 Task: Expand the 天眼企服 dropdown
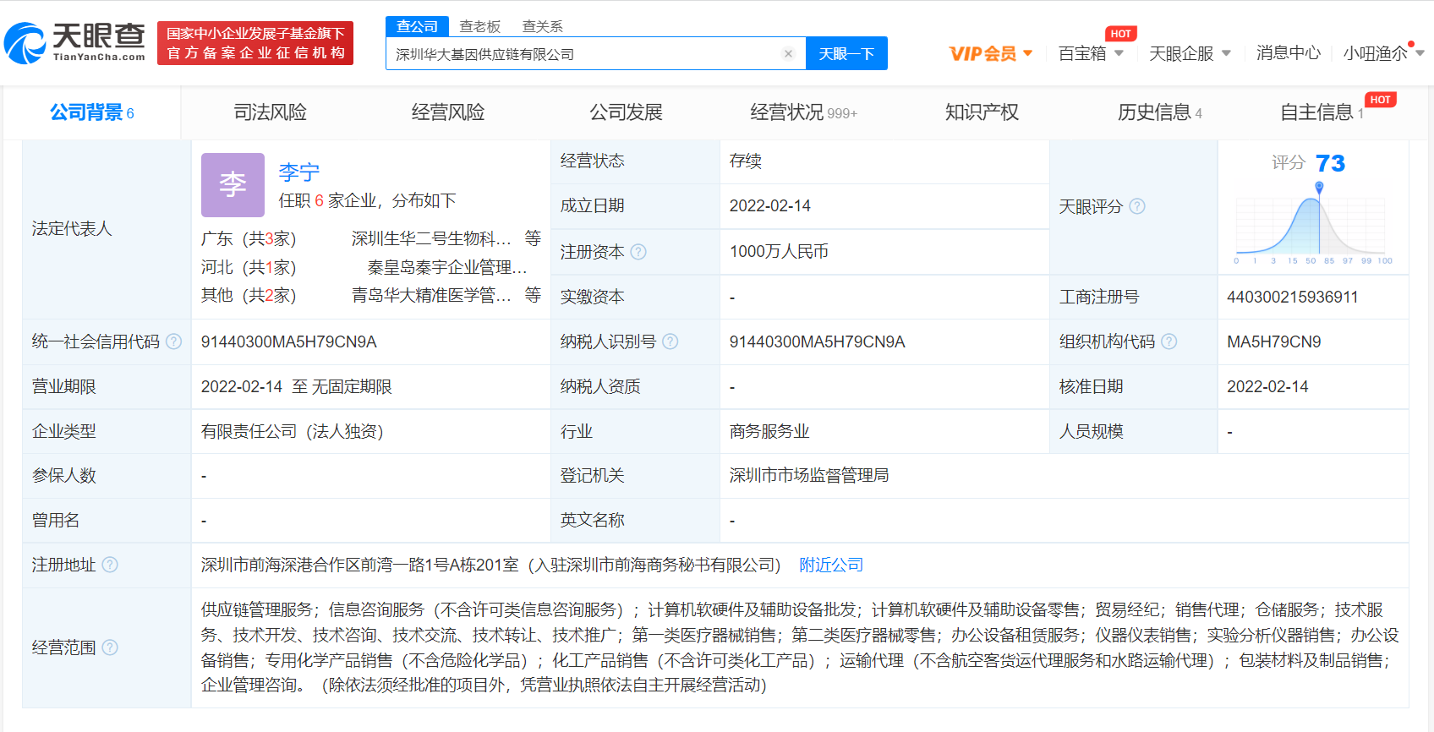[x=1189, y=53]
